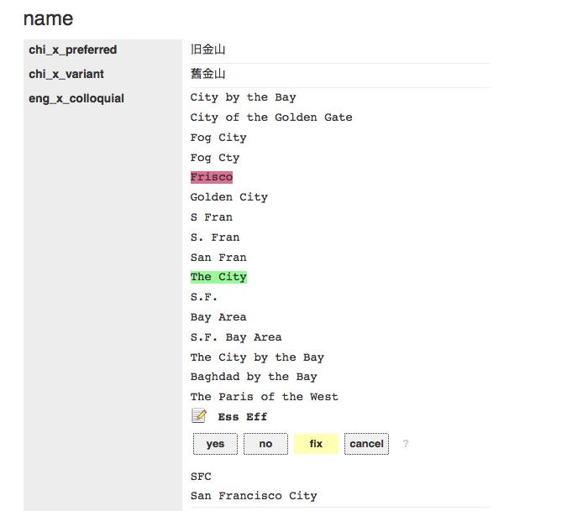Screen dimensions: 567x511
Task: Select the red highlighted Frisco entry
Action: pos(212,177)
